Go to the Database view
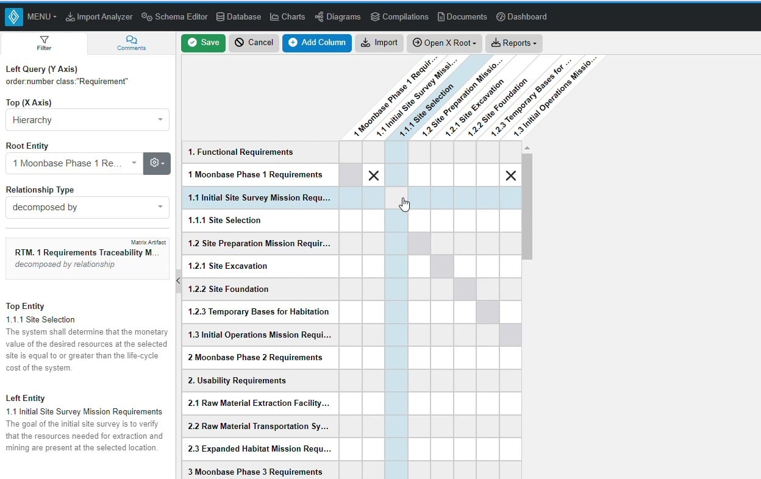The image size is (761, 479). 238,17
